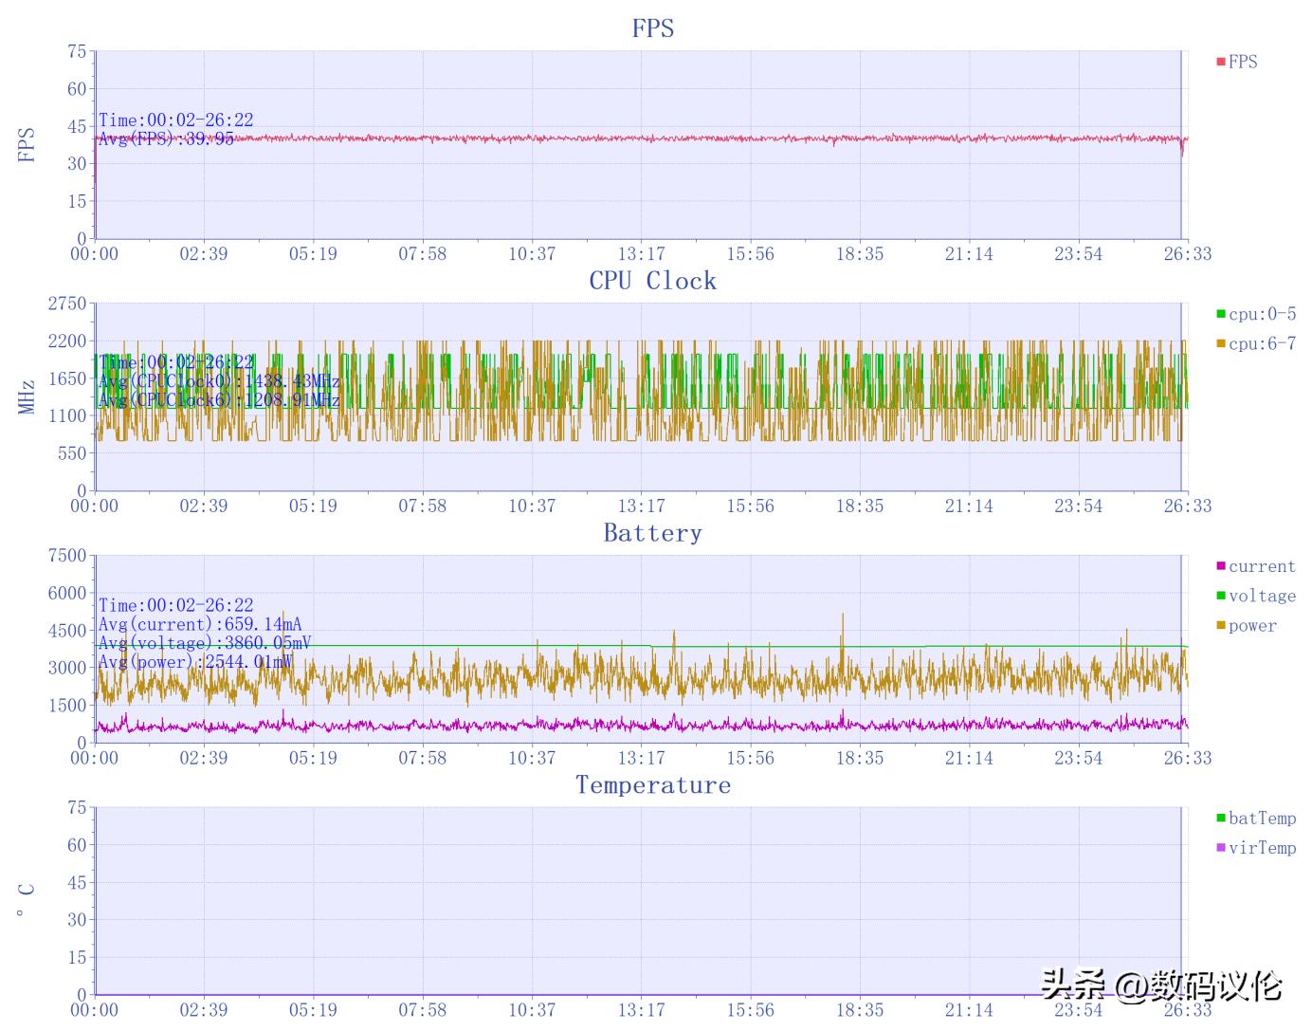
Task: Click the Avg(CPUClock0) 1438.43MHz annotation
Action: pyautogui.click(x=219, y=381)
